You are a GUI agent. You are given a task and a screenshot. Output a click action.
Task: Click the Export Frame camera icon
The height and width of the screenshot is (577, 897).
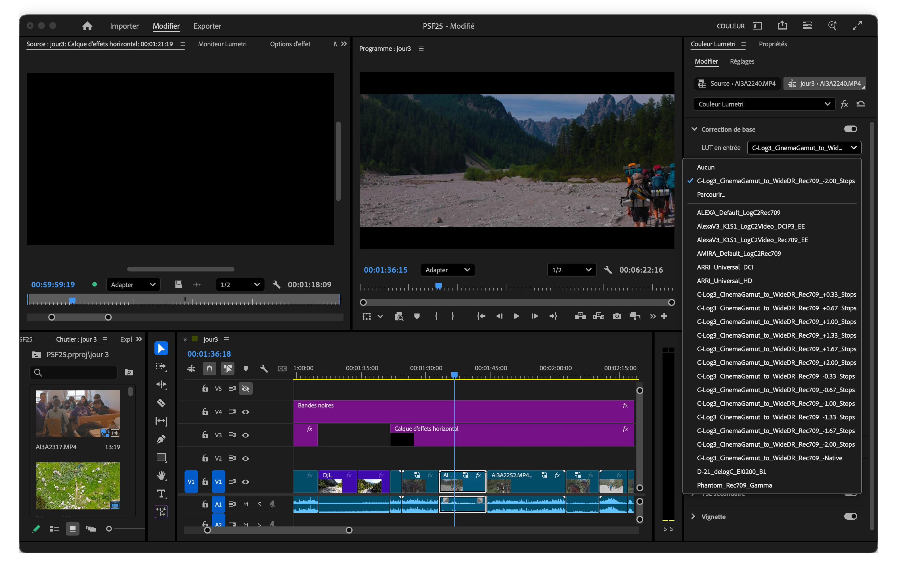pyautogui.click(x=617, y=317)
